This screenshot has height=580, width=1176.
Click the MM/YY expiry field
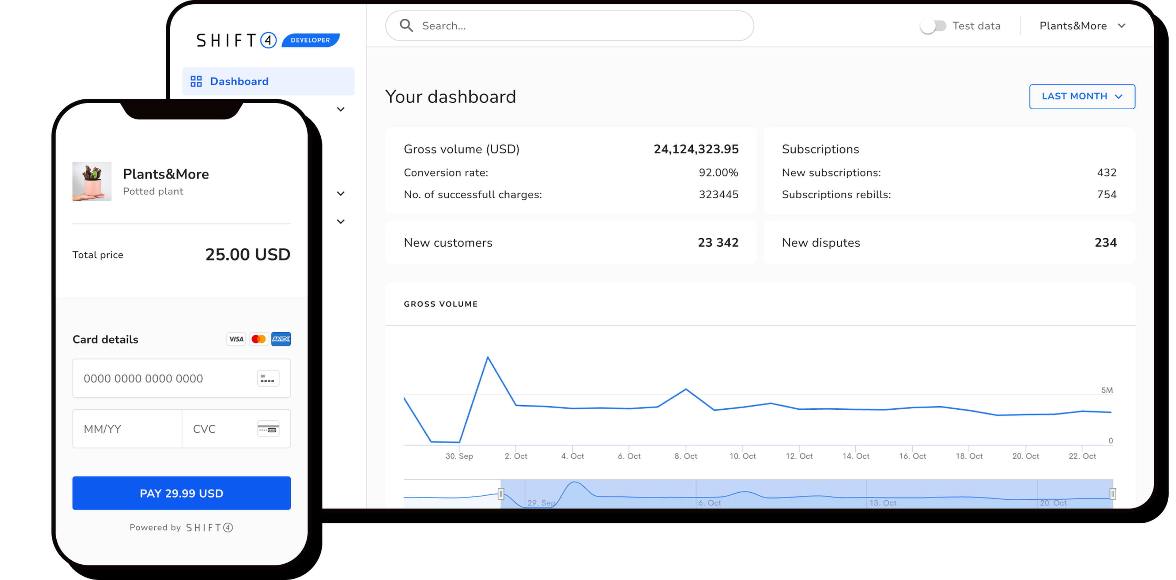point(127,429)
